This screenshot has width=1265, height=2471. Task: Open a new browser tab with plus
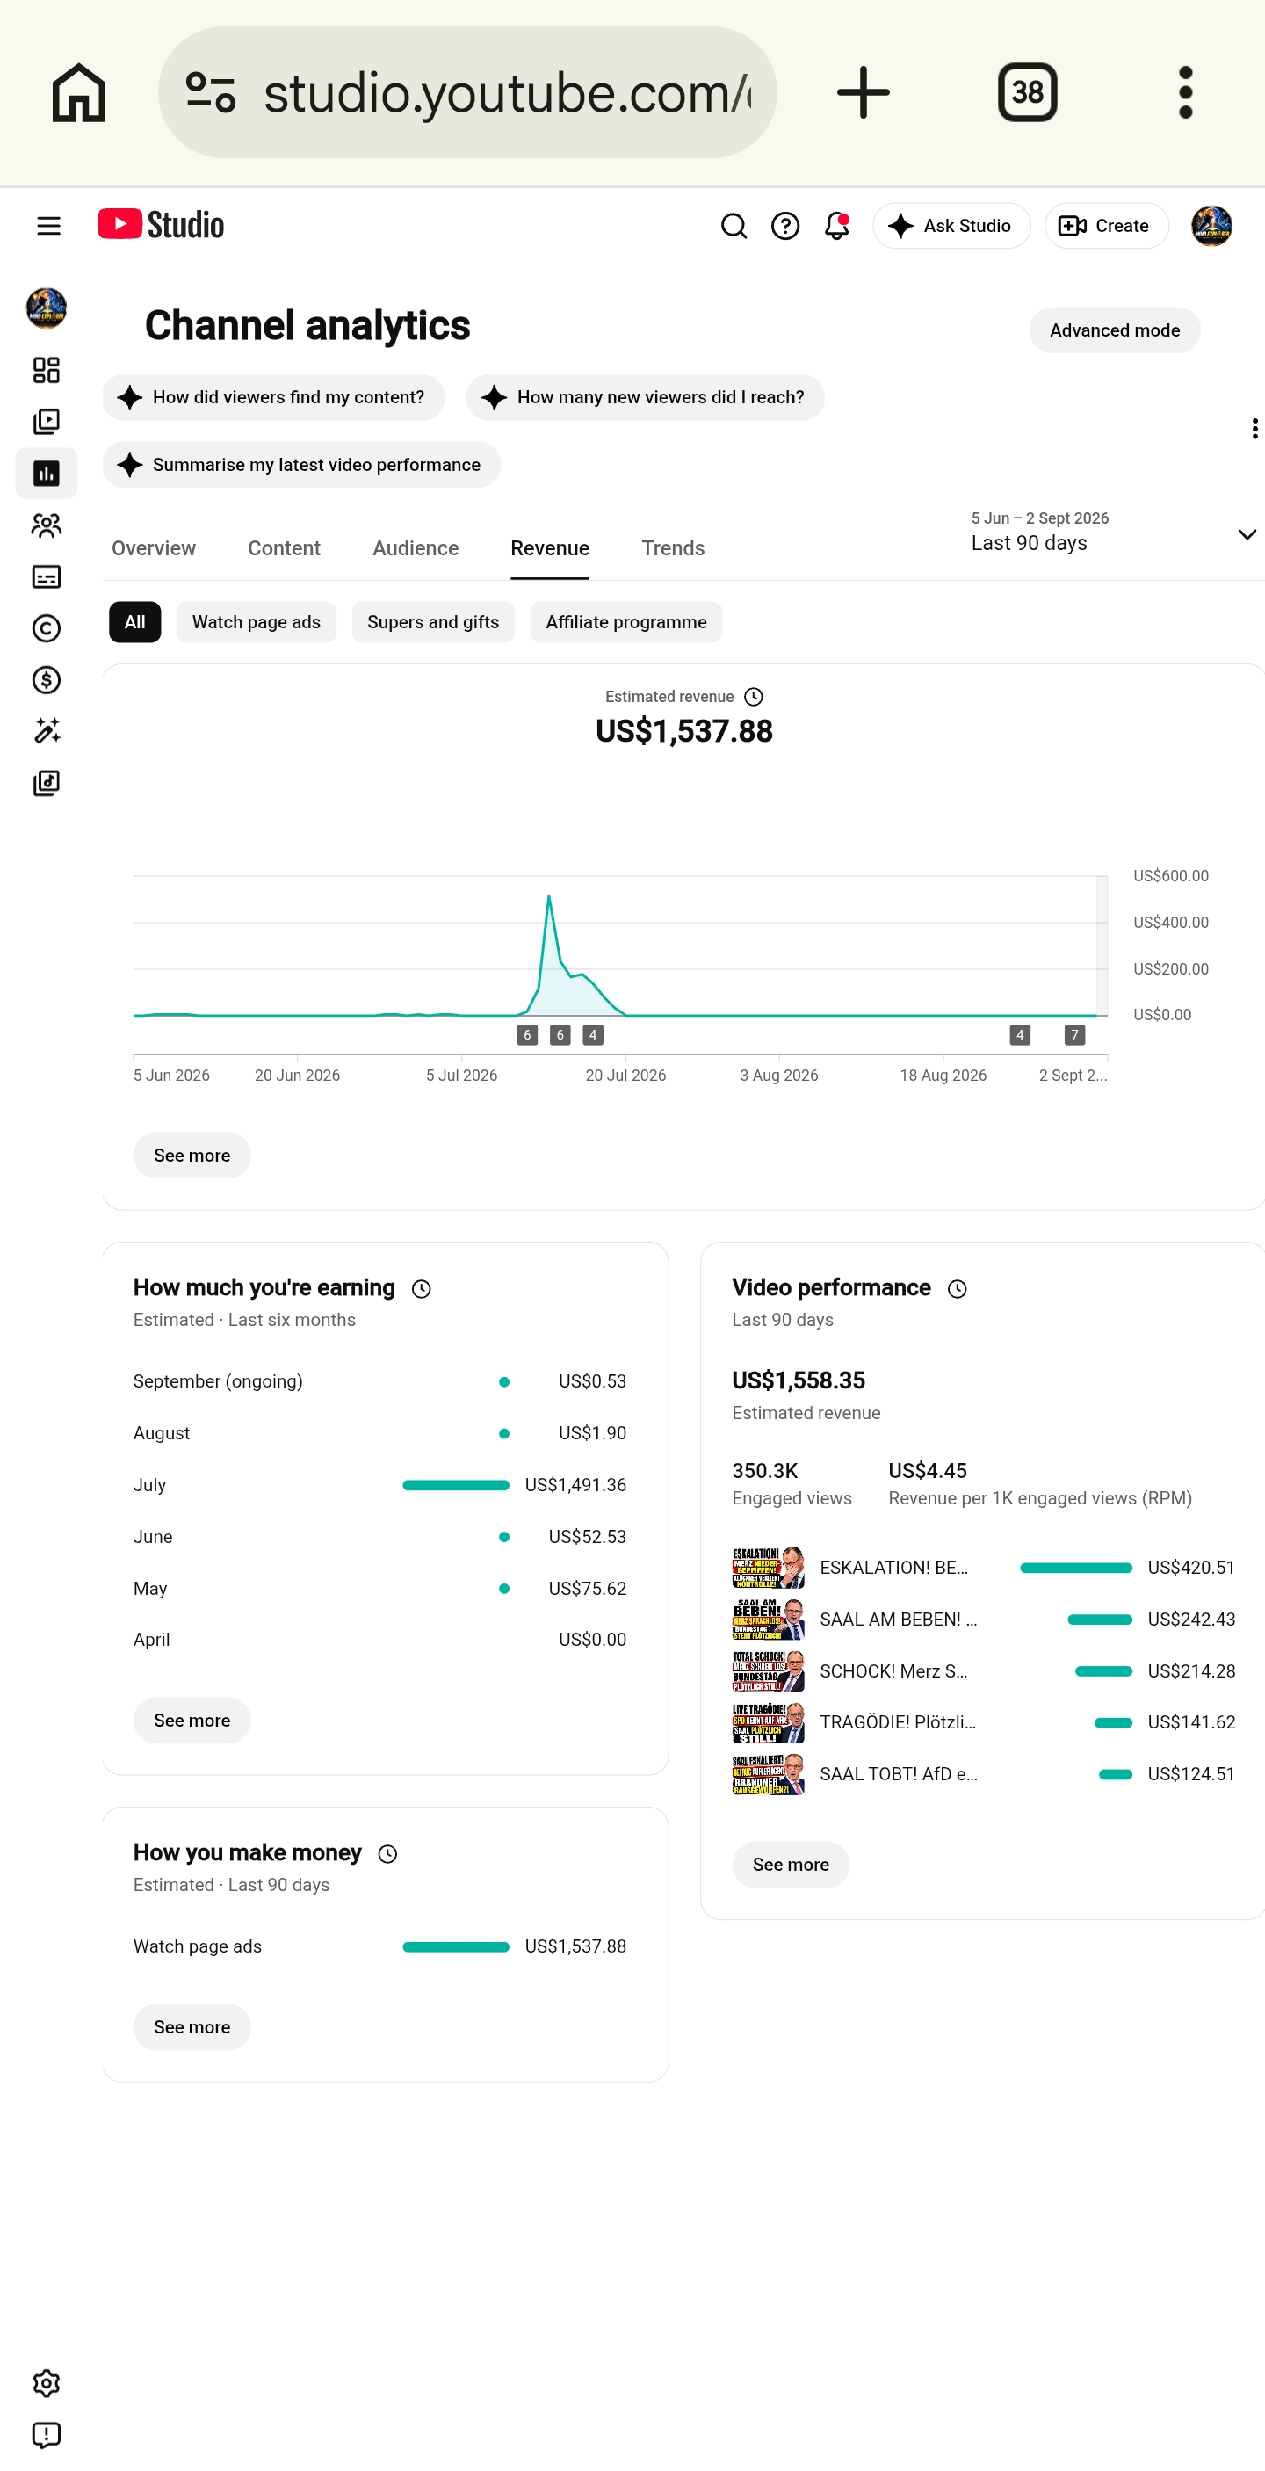(x=864, y=92)
